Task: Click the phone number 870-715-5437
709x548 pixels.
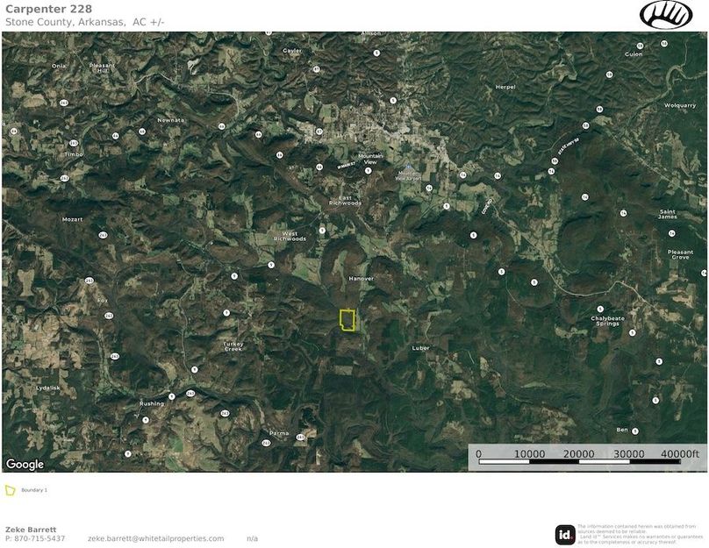Action: coord(39,538)
